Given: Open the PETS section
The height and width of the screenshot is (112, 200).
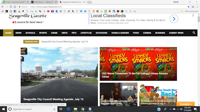Looking at the screenshot, I should point(74,33).
